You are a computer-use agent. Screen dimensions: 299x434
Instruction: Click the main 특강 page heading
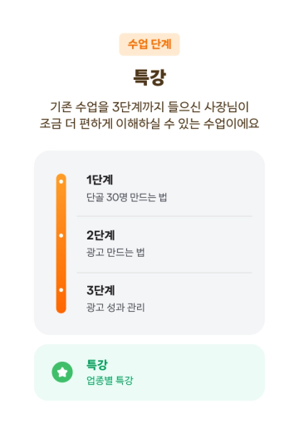click(x=149, y=77)
